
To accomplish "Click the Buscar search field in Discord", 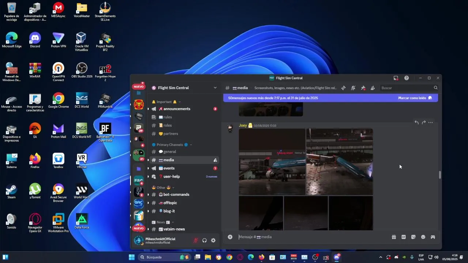I will pyautogui.click(x=409, y=88).
